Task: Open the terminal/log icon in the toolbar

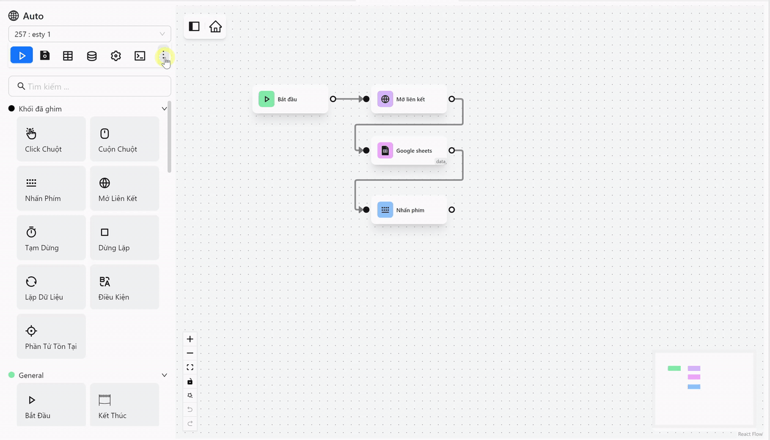Action: (x=139, y=56)
